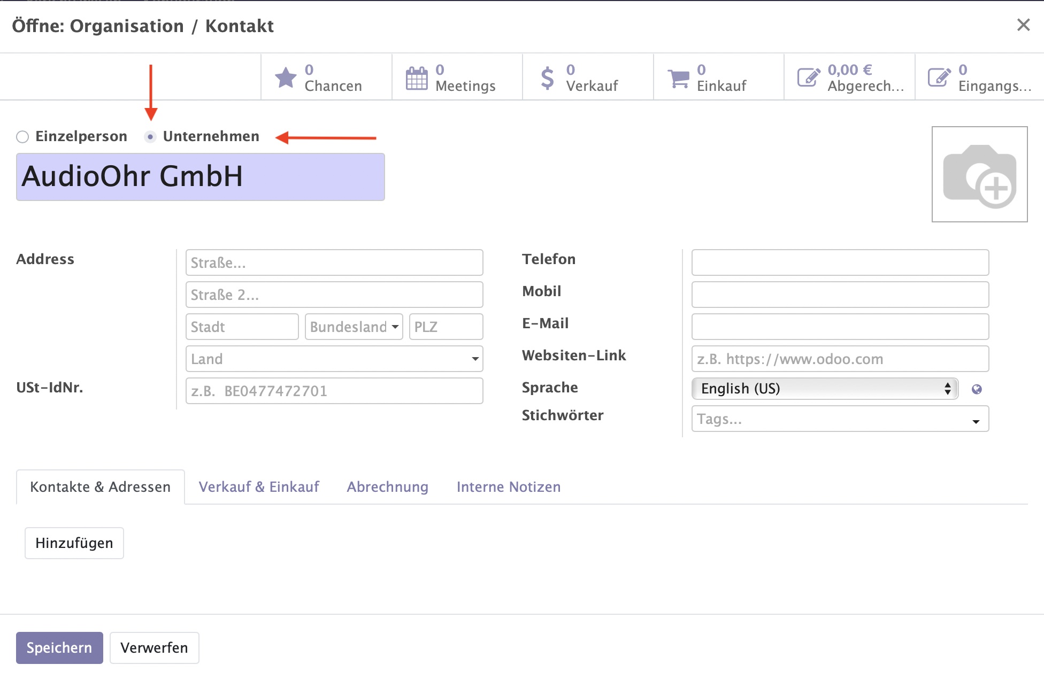The height and width of the screenshot is (680, 1044).
Task: Select the Unternehmen radio button
Action: (150, 137)
